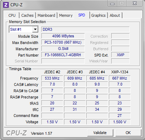Open the Caches tab
The width and height of the screenshot is (145, 140).
(x=27, y=15)
